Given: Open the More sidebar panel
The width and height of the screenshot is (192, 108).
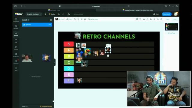Looking at the screenshot, I should pos(16,69).
